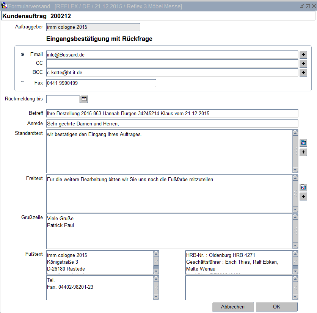Click the plus button beside the BCC field
Viewport: 317px width, 313px height.
click(303, 72)
